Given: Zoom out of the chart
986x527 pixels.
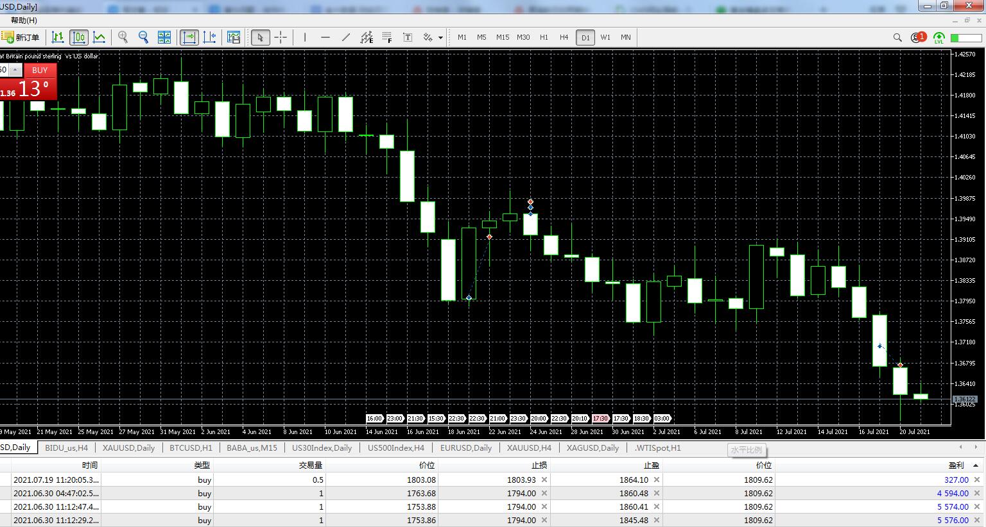Looking at the screenshot, I should [143, 37].
